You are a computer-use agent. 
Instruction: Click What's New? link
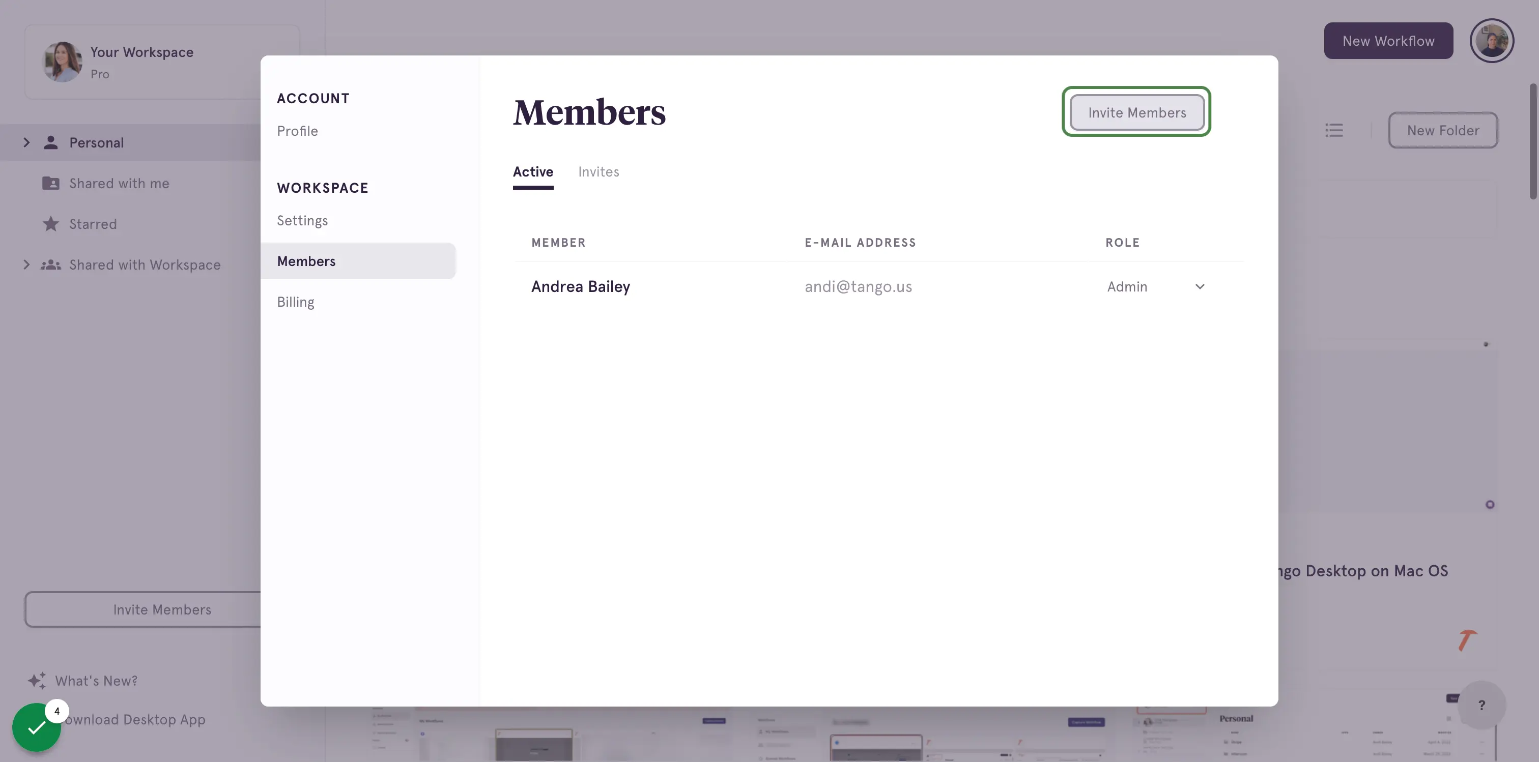pos(96,680)
